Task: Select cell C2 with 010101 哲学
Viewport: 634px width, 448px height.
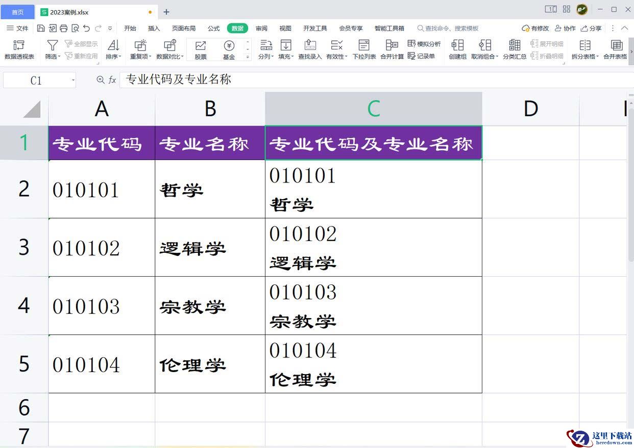Action: (374, 189)
